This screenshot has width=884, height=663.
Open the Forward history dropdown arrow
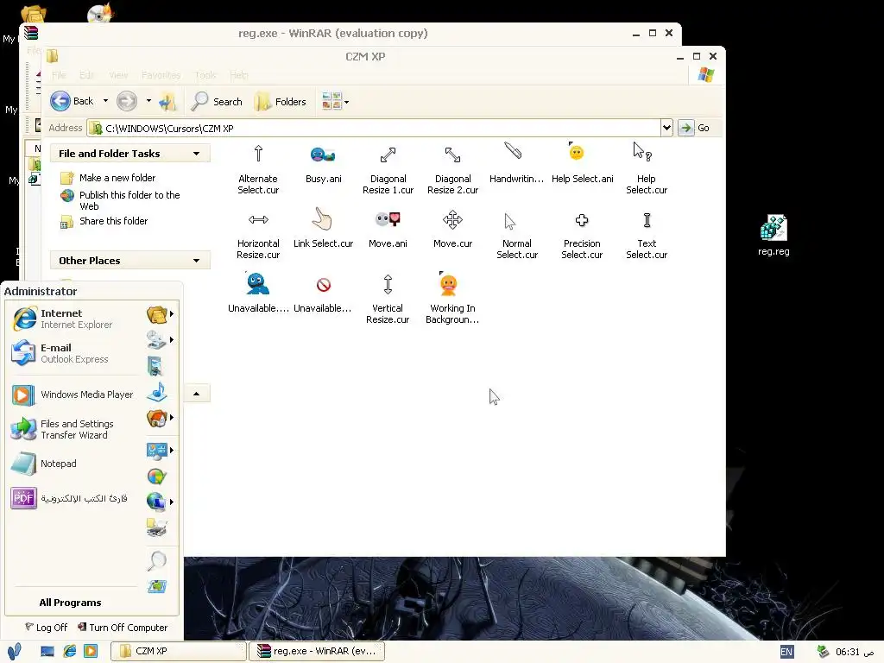pos(148,102)
